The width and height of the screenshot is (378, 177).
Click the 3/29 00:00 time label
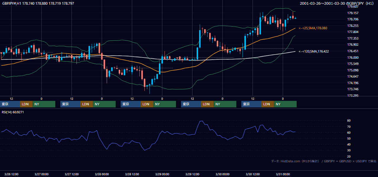point(162,174)
